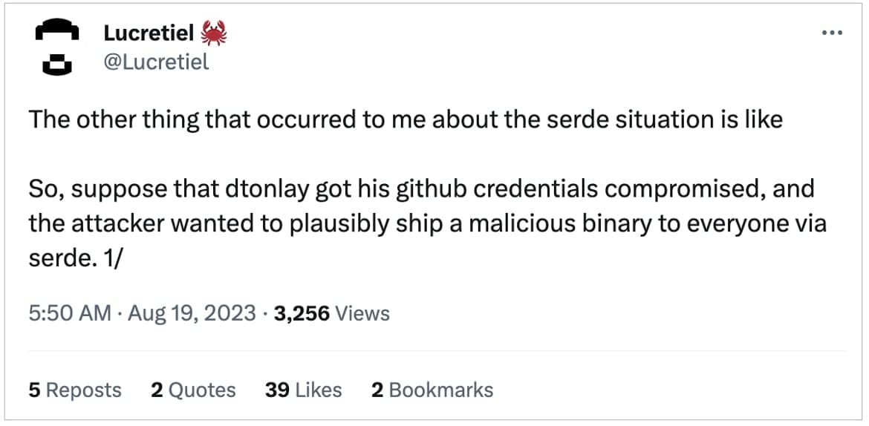869x426 pixels.
Task: Click Lucretiel's profile avatar image
Action: tap(59, 47)
